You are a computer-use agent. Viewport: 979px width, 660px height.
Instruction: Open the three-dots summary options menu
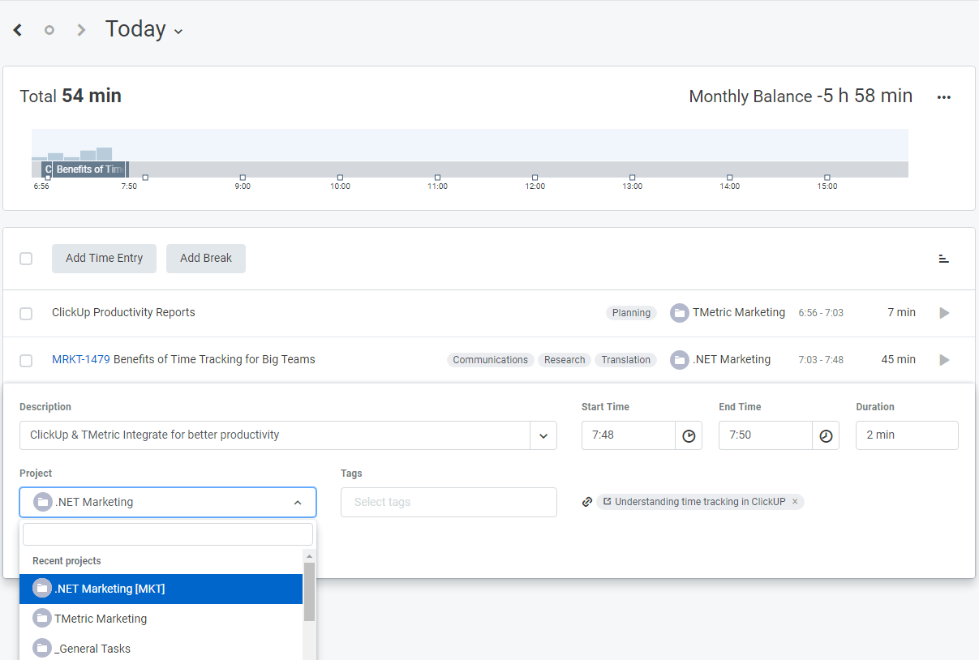pos(943,97)
